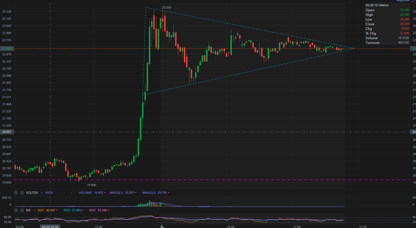Click the 05/20 15:10 crosshair time tag
This screenshot has width=416, height=228.
[50, 226]
